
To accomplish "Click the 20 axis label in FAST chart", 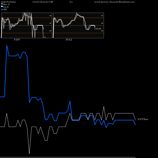I will [x=50, y=31].
